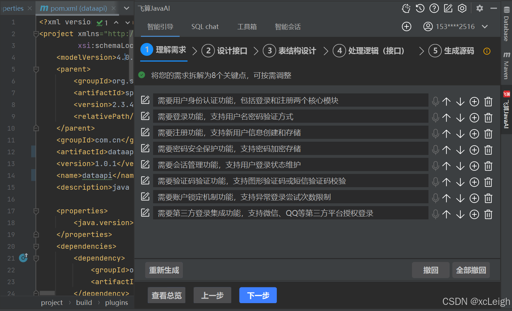This screenshot has height=311, width=512.
Task: Click the plugins breadcrumb
Action: [117, 303]
